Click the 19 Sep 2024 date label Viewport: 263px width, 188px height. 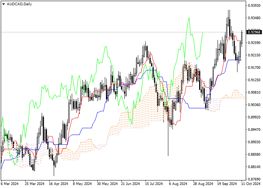click(227, 184)
